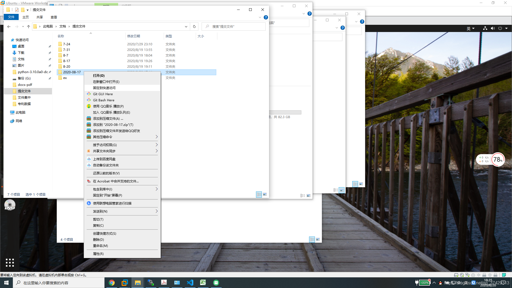Open Visual Studio Code taskbar icon
Image resolution: width=512 pixels, height=288 pixels.
tap(190, 283)
